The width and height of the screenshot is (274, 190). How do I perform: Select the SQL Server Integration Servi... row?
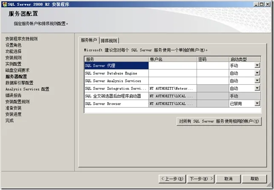coord(117,89)
